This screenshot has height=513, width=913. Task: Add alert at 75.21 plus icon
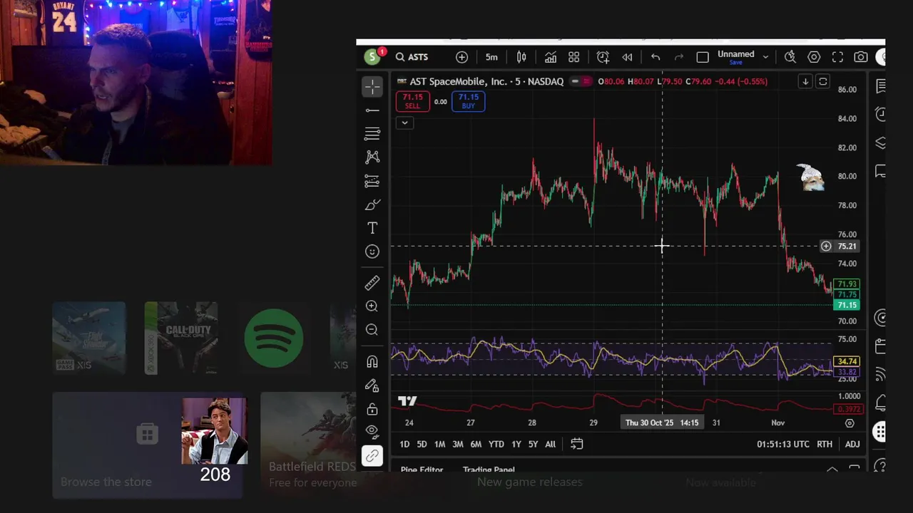point(826,247)
